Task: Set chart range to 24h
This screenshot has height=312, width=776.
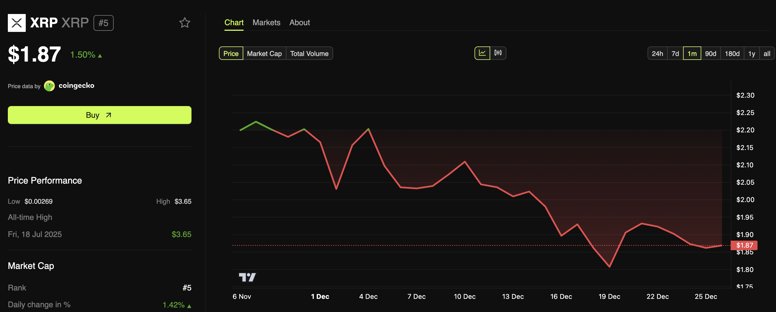Action: point(657,54)
